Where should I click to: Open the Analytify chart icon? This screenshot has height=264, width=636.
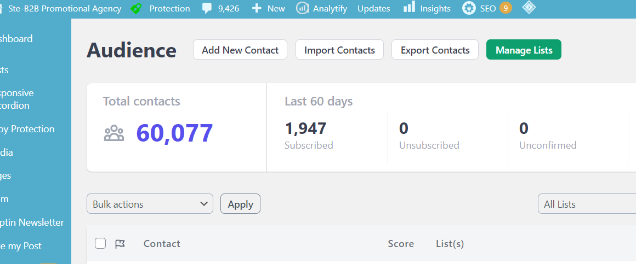302,8
